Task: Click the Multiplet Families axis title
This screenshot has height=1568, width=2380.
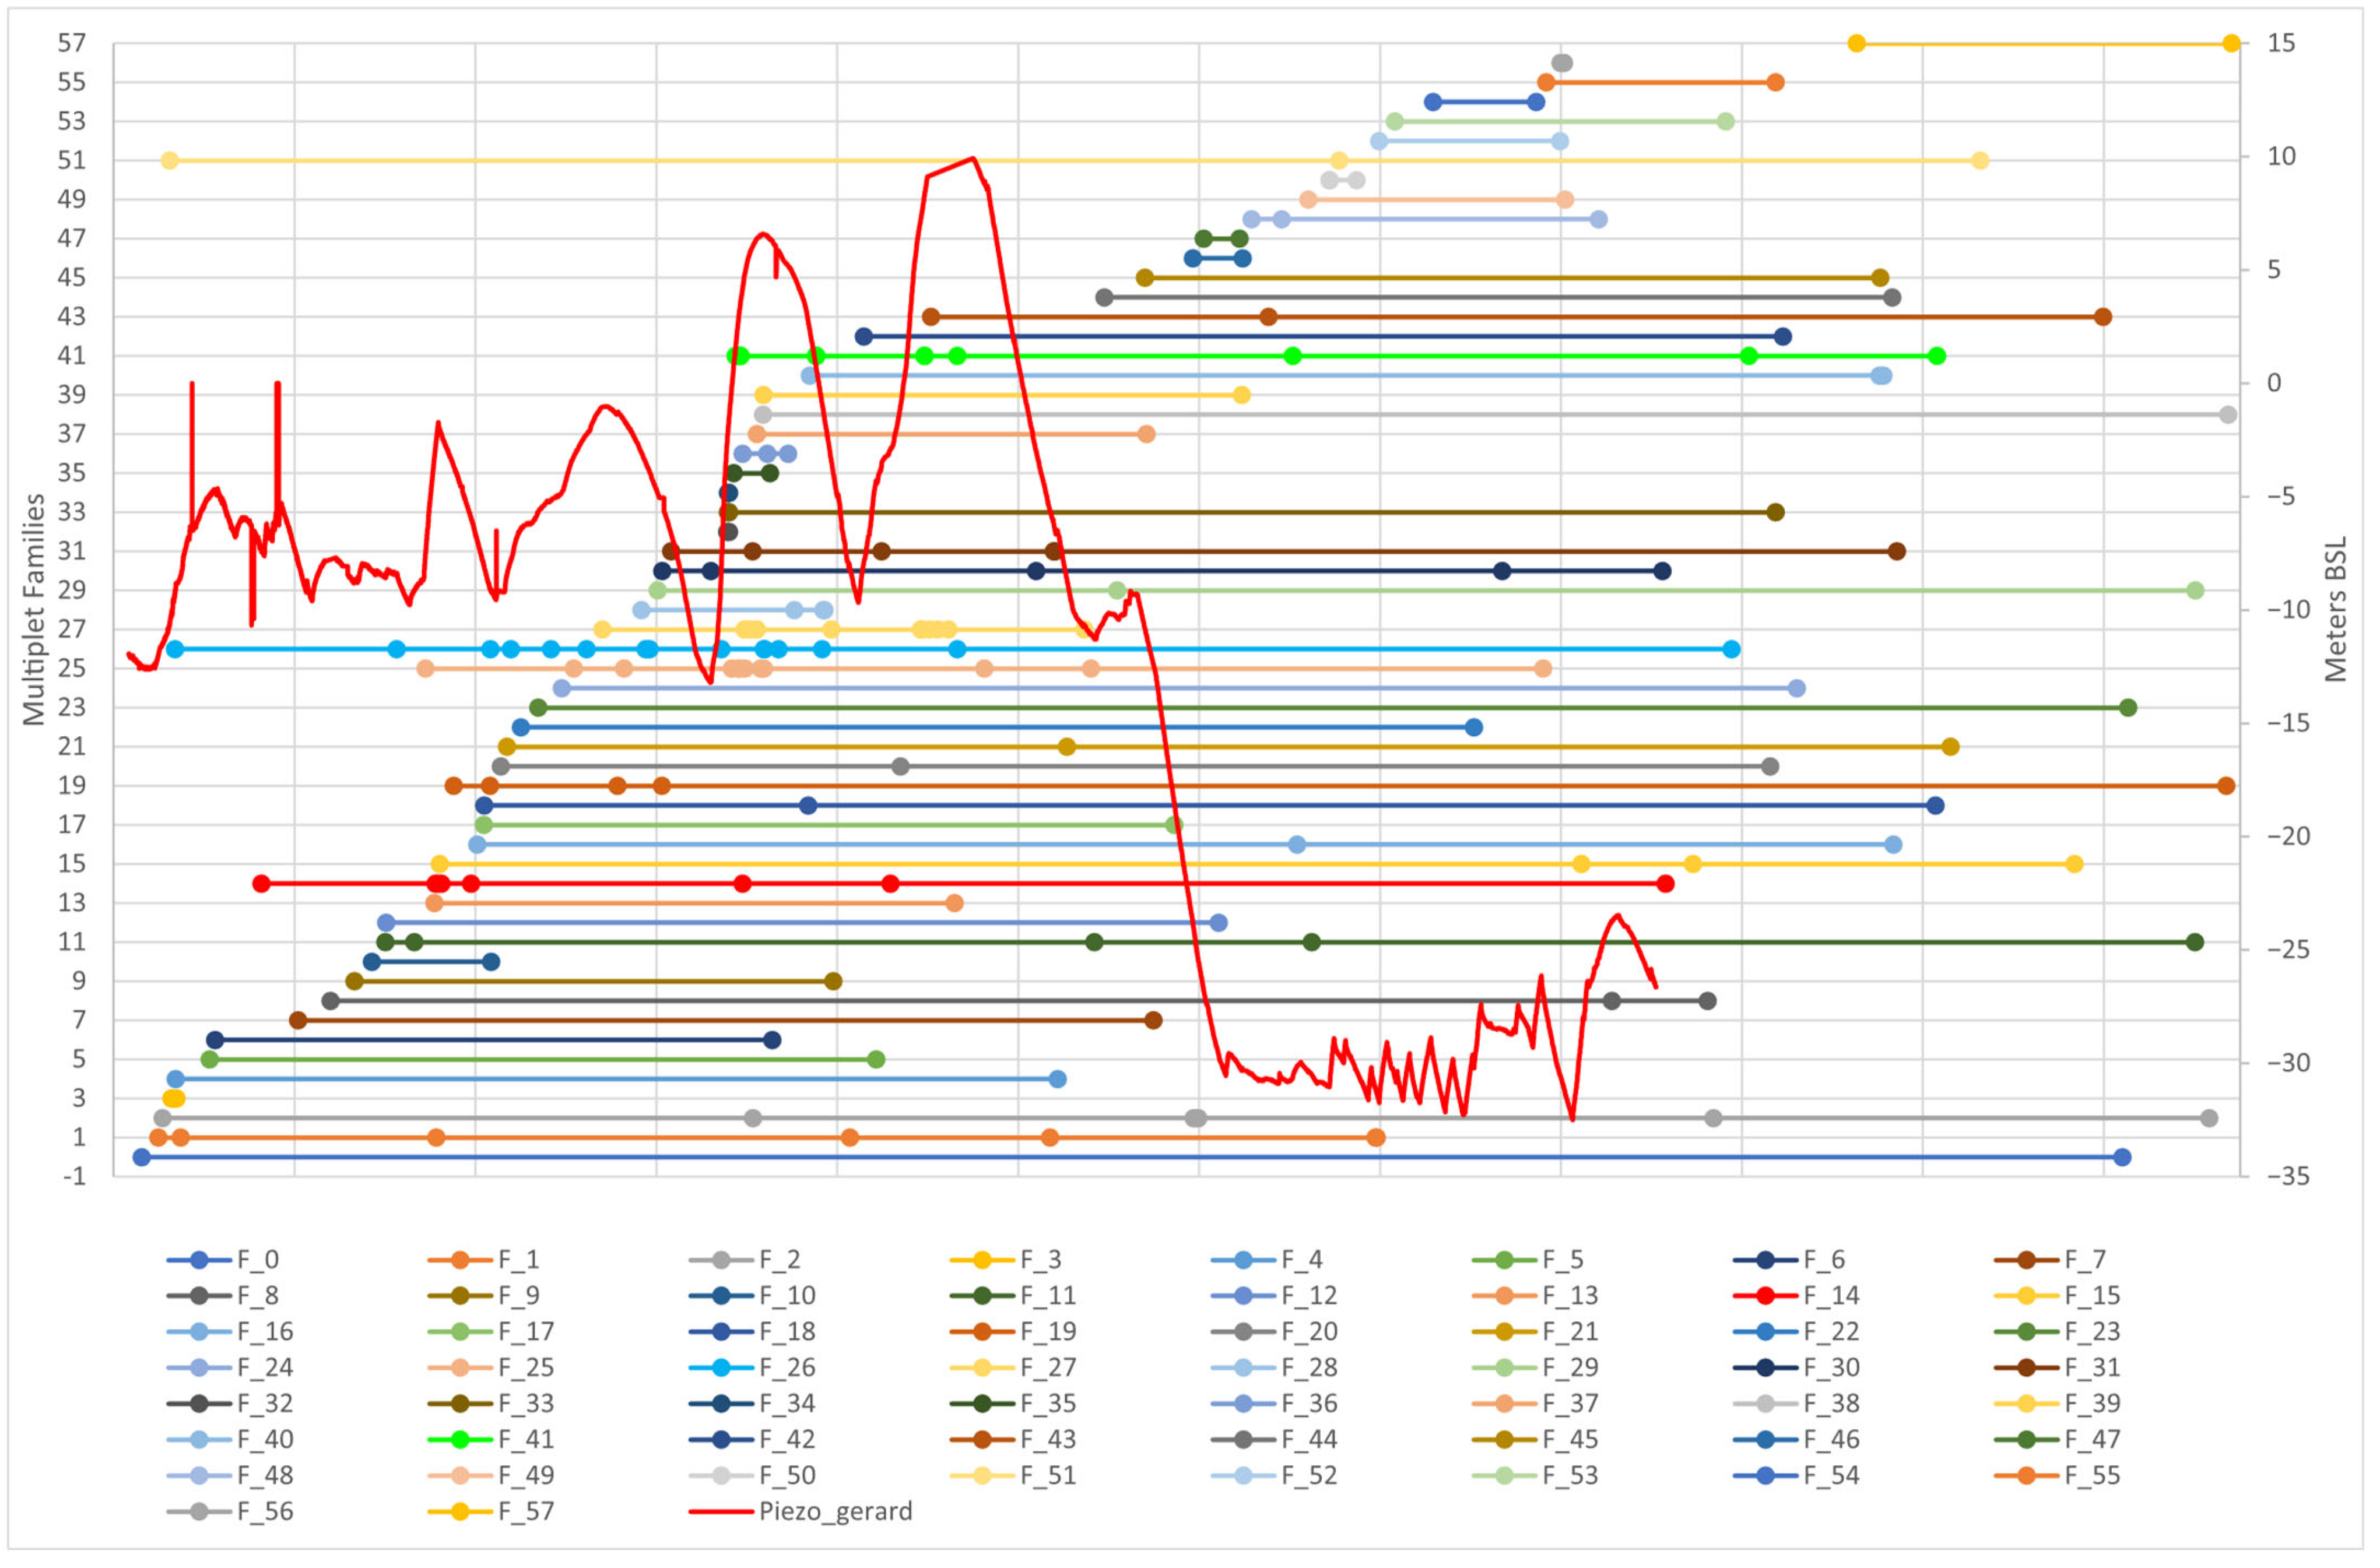Action: (34, 610)
